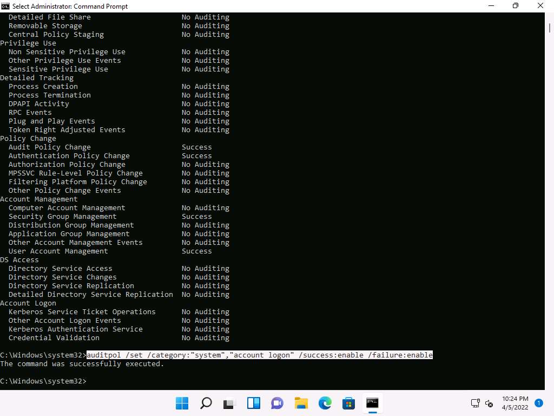
Task: Launch the Chat app from taskbar
Action: click(x=278, y=403)
